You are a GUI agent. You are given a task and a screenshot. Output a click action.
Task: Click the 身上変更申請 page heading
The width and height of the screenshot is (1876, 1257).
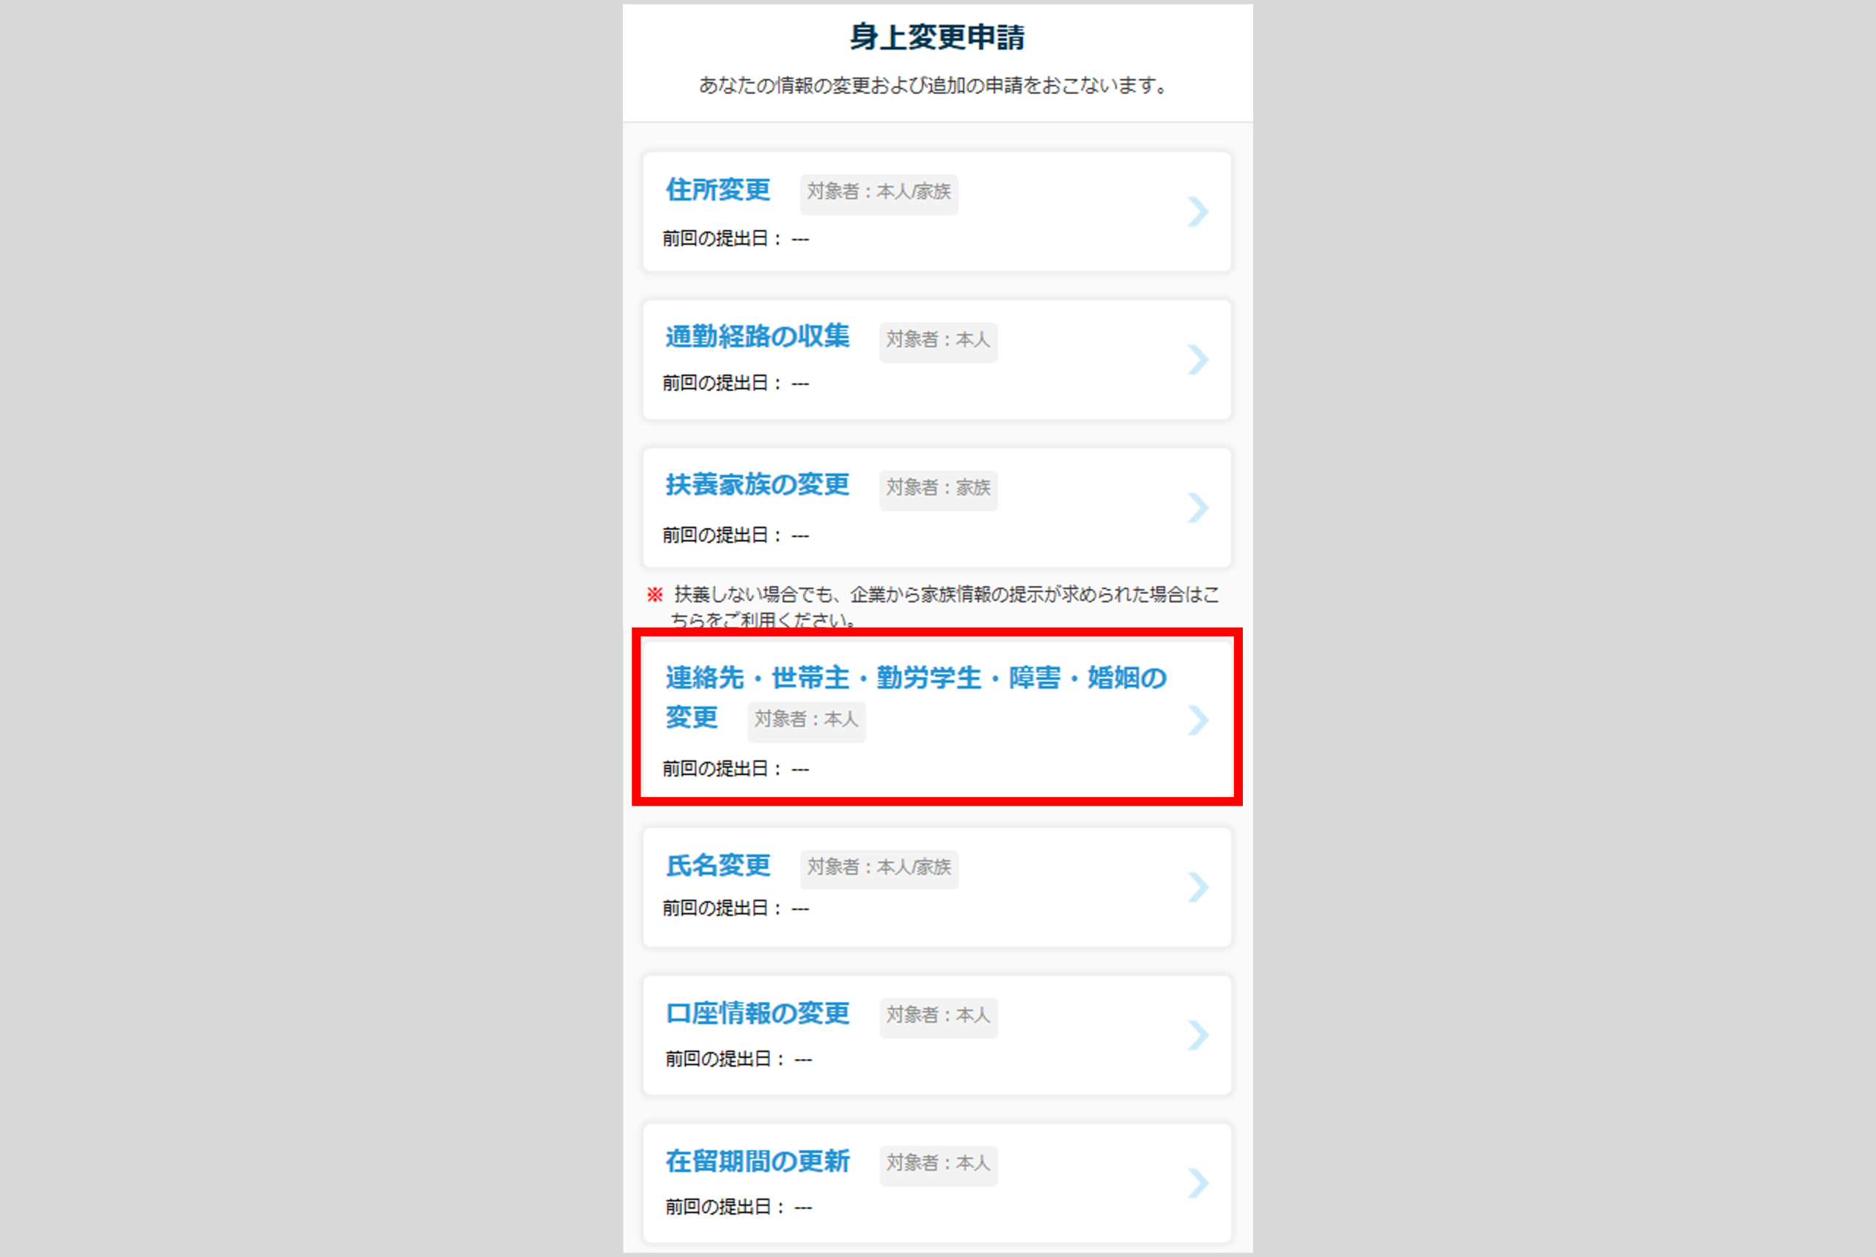(x=937, y=37)
